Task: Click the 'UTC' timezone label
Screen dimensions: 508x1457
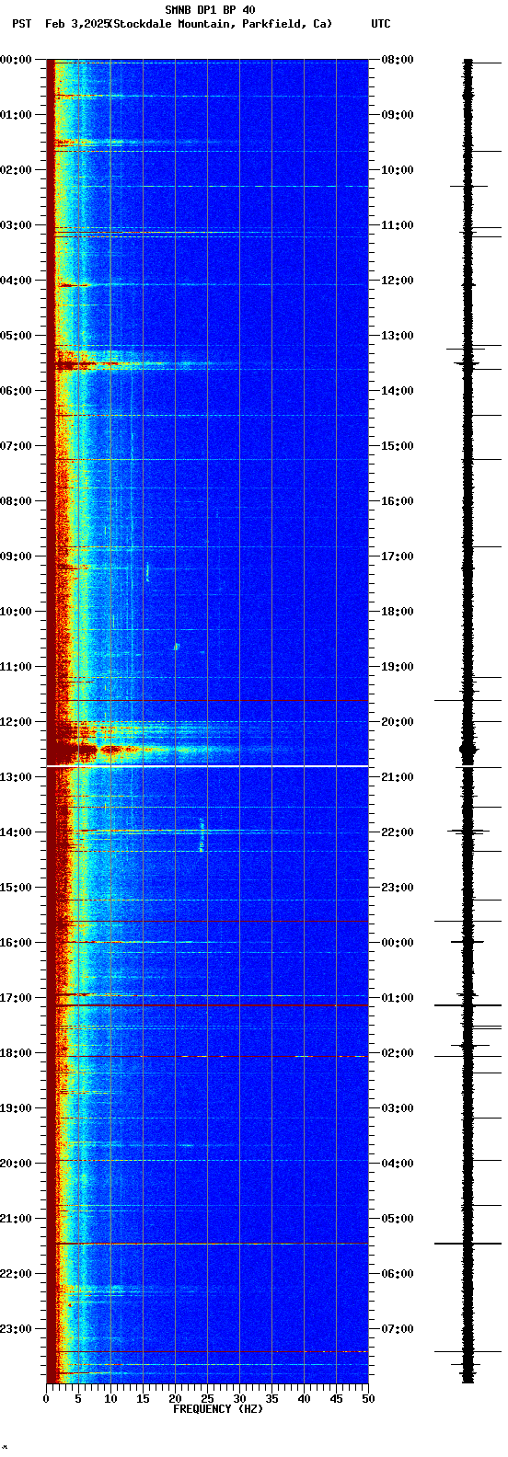Action: 381,24
